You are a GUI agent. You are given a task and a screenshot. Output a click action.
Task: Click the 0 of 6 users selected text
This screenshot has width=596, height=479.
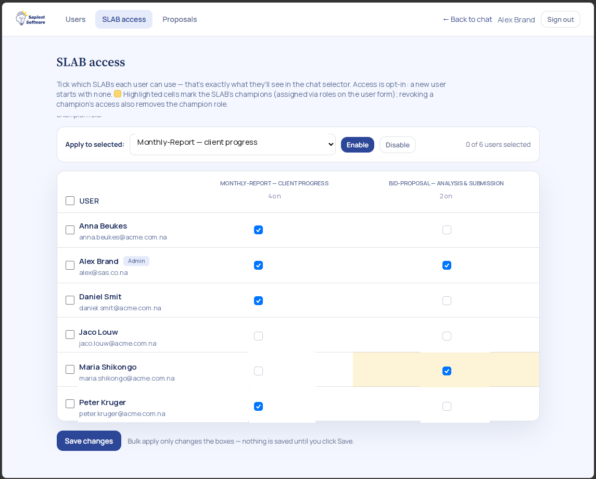(x=498, y=144)
